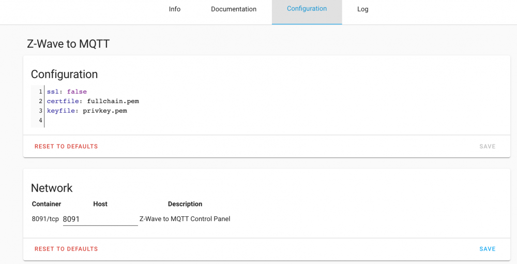The image size is (517, 264).
Task: Click the Z-Wave to MQTT Control Panel description
Action: click(185, 219)
